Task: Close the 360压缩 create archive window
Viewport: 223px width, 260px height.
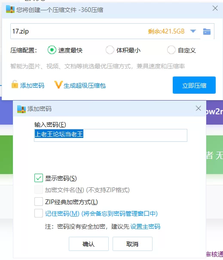Action: pyautogui.click(x=215, y=8)
